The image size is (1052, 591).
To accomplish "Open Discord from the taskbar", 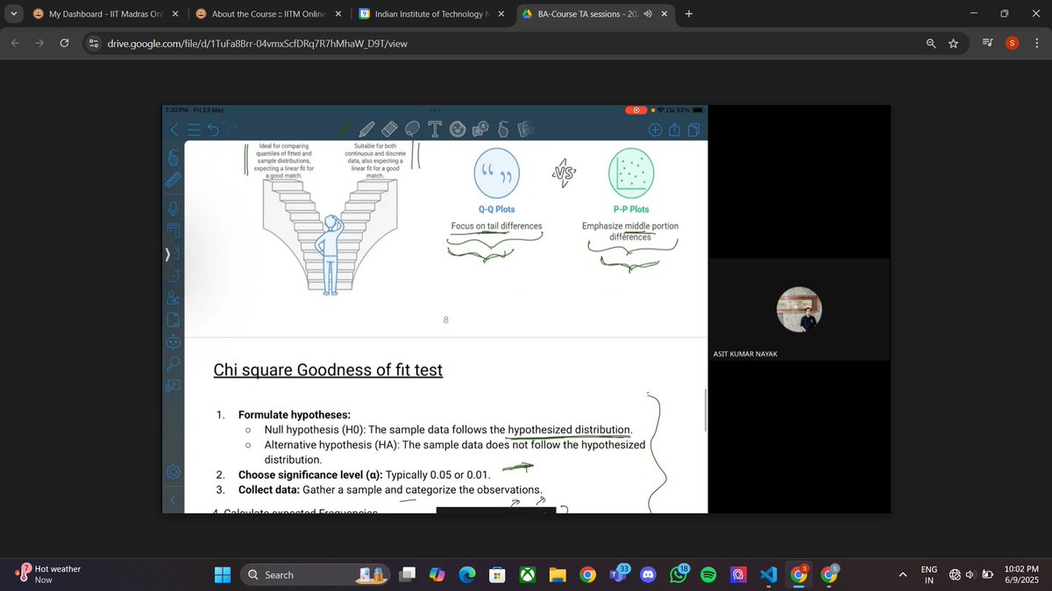I will [649, 574].
